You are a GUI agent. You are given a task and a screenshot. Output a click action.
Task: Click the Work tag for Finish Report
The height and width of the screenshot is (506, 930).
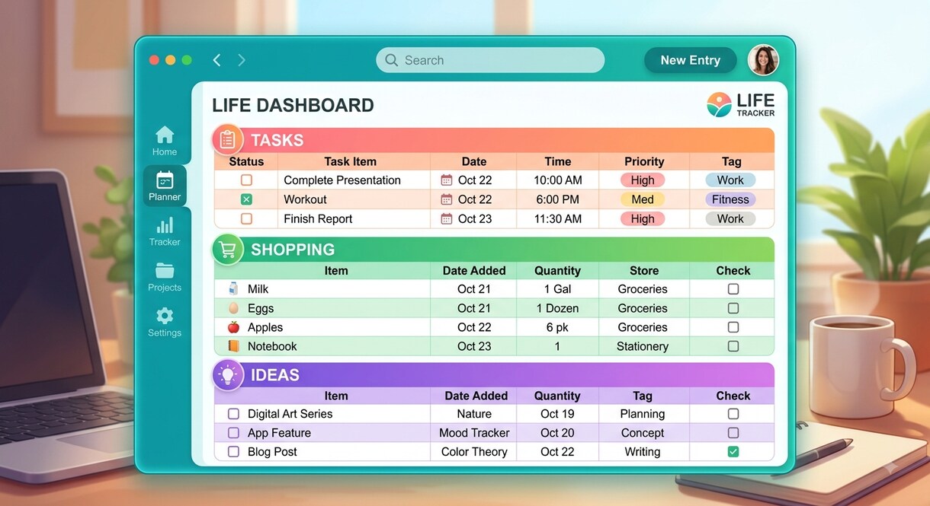click(x=730, y=218)
